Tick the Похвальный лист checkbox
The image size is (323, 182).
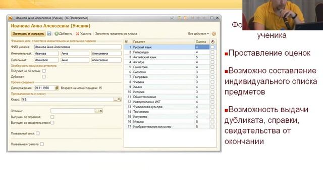coord(38,133)
